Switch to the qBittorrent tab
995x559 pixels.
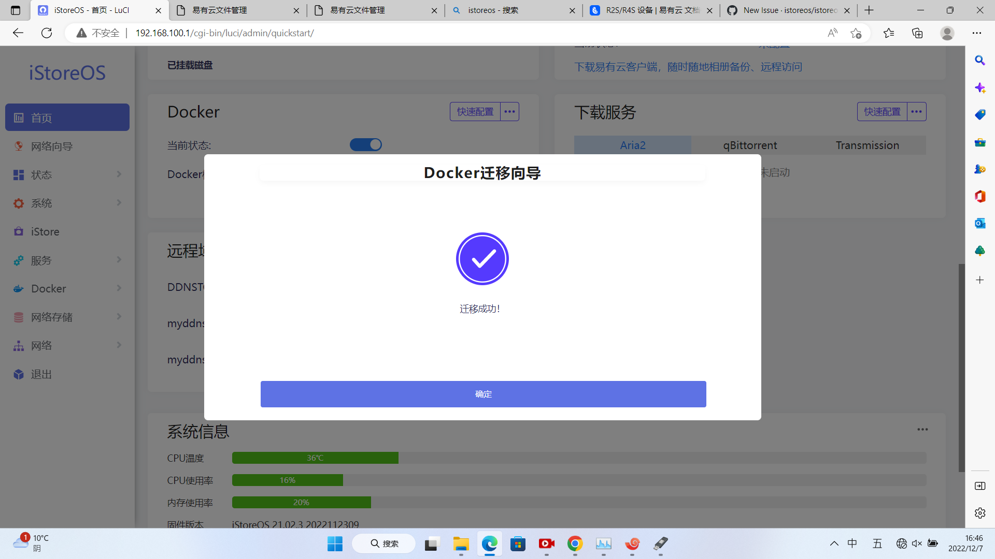tap(749, 145)
